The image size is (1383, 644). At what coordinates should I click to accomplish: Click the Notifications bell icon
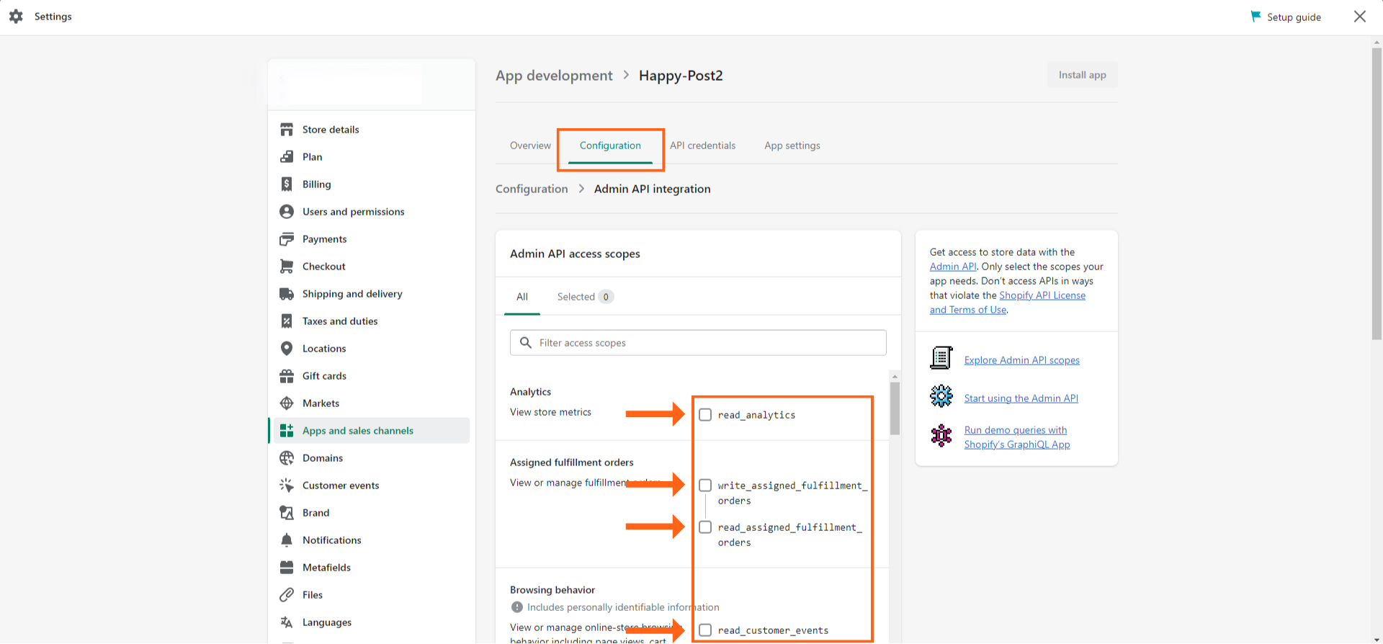287,540
